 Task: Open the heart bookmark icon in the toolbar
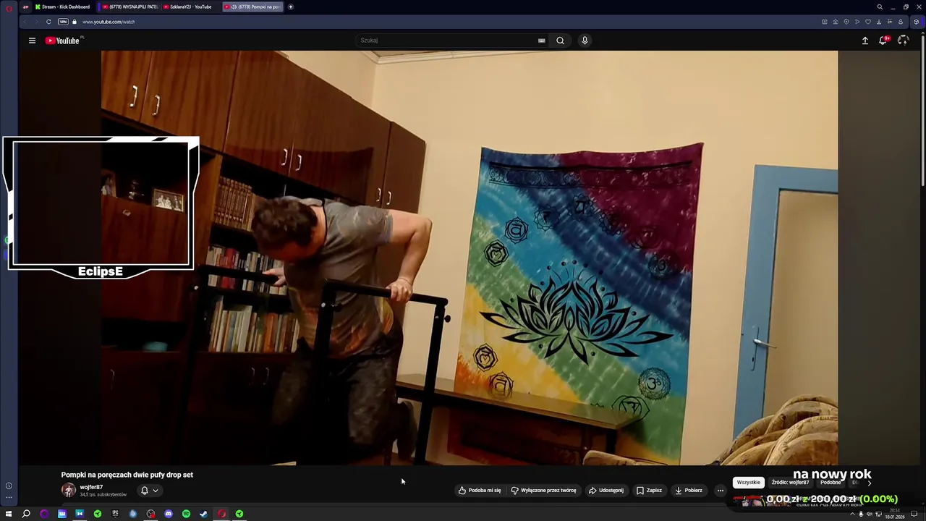868,22
